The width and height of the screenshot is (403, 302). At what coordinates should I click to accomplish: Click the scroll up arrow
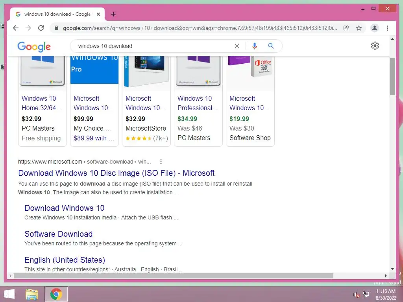tap(392, 39)
